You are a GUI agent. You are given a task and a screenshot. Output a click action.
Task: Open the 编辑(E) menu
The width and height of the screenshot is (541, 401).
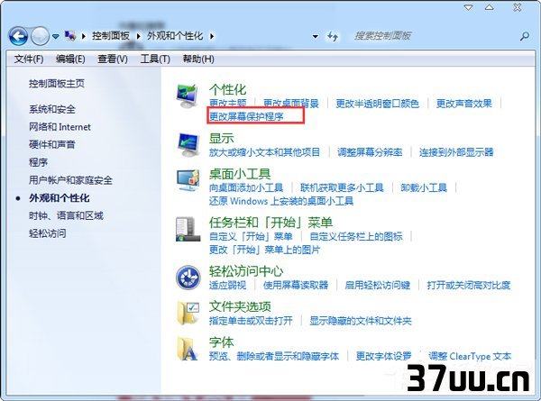70,59
